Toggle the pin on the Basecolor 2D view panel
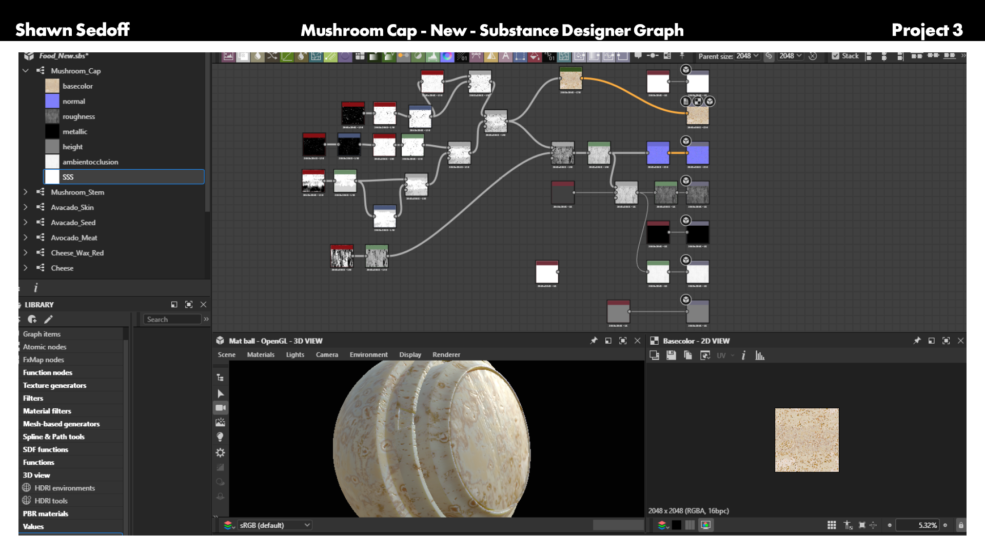985x554 pixels. pos(917,341)
